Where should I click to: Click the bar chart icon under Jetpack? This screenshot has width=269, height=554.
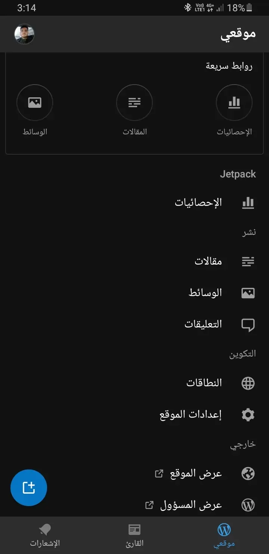[248, 203]
